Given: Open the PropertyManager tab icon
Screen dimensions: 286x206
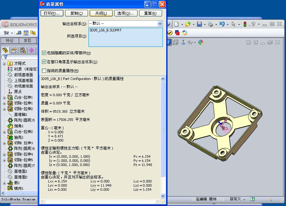Looking at the screenshot, I should click(14, 50).
